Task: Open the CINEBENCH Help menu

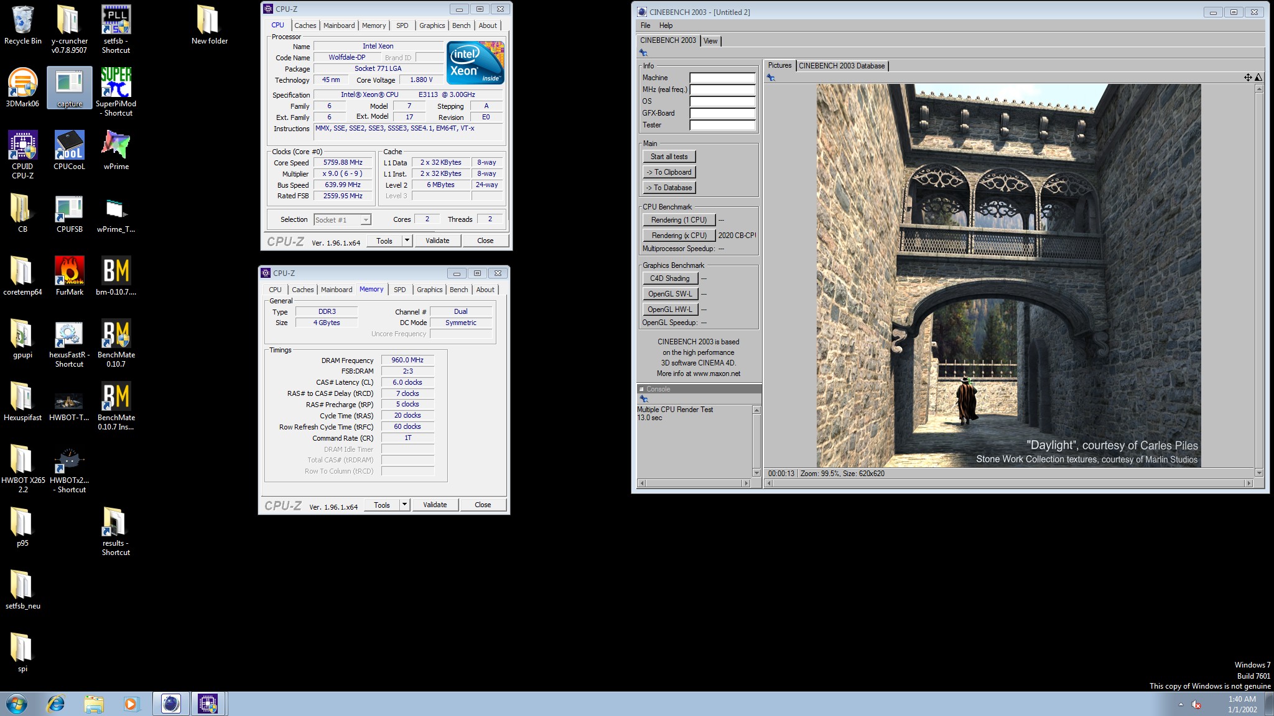Action: [666, 25]
